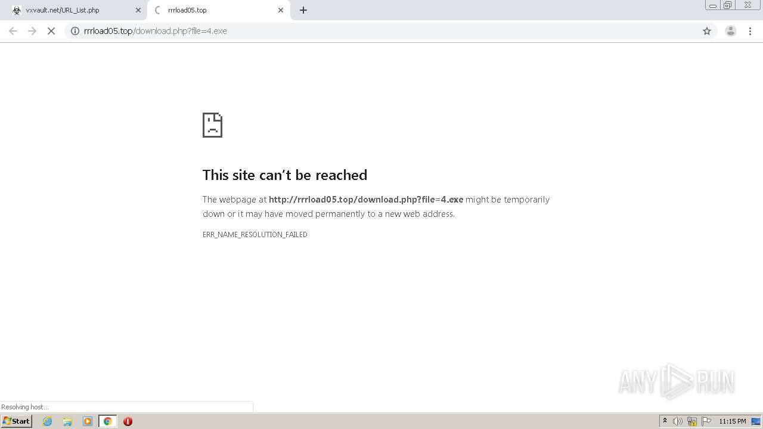Open Action Center flag tray icon
The width and height of the screenshot is (763, 429).
click(x=706, y=421)
